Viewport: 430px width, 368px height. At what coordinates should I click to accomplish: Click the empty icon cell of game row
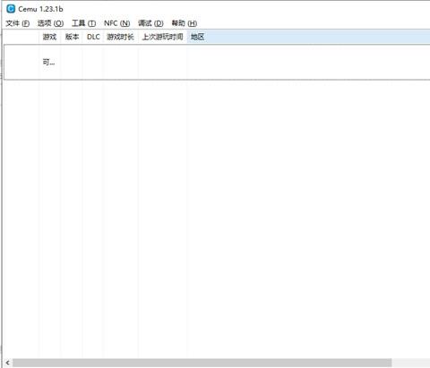pyautogui.click(x=21, y=63)
